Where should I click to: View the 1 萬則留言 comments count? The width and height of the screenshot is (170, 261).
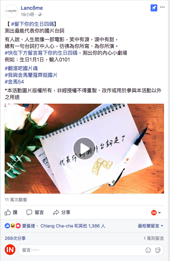click(154, 238)
